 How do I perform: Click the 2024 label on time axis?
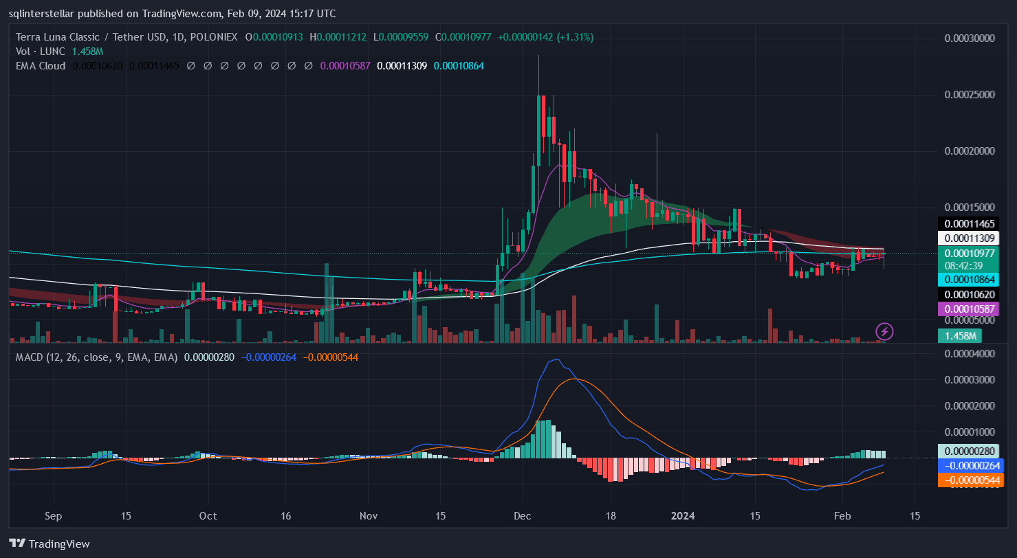pyautogui.click(x=683, y=516)
